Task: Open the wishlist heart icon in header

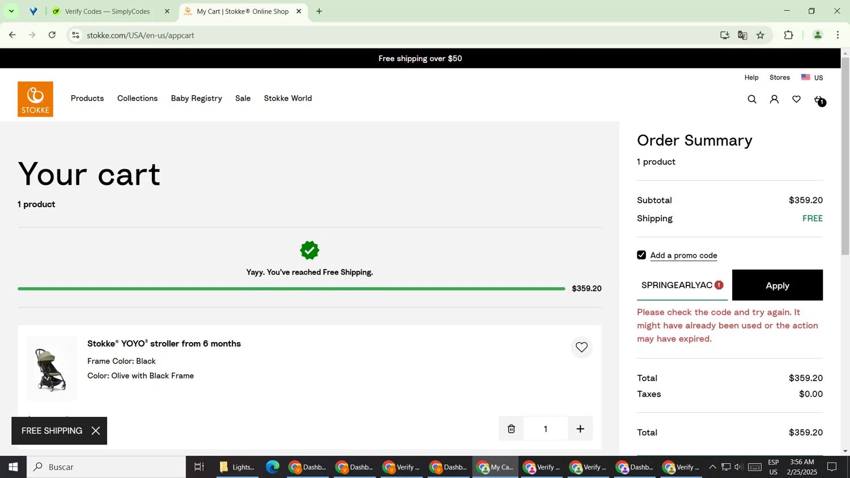Action: click(x=797, y=100)
